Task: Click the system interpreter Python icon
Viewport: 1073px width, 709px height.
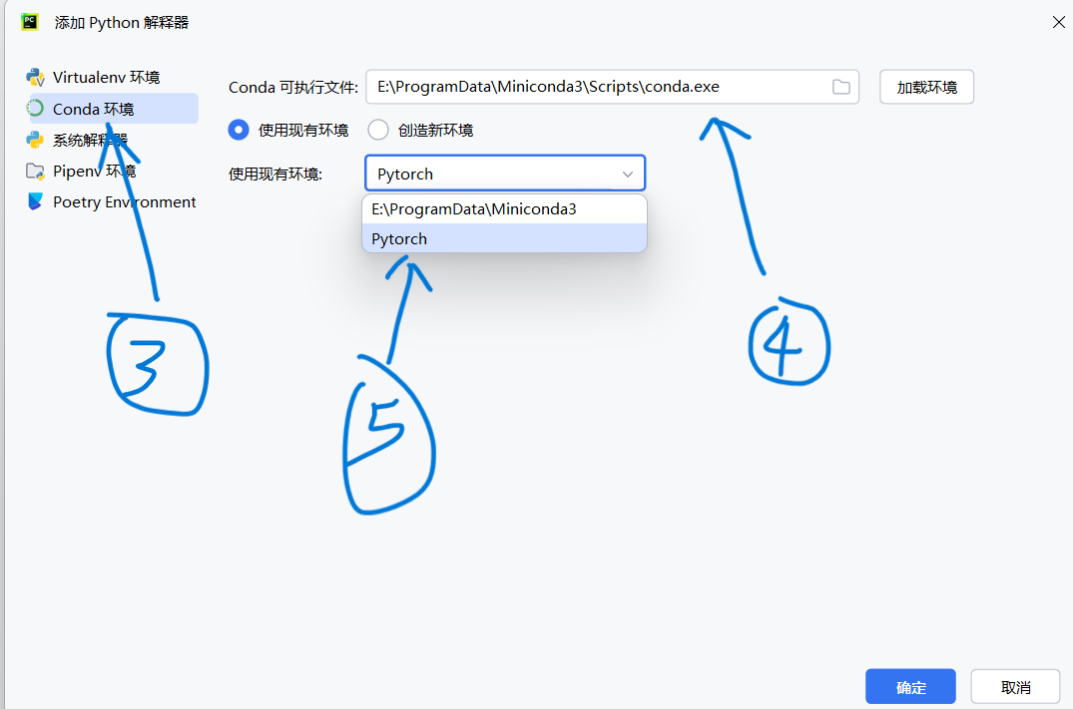Action: tap(35, 141)
